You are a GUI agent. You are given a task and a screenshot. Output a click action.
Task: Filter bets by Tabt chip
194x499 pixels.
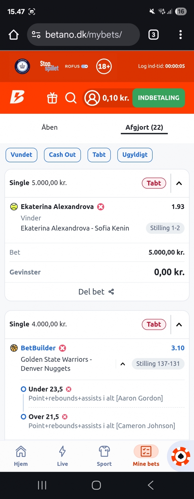coord(99,155)
